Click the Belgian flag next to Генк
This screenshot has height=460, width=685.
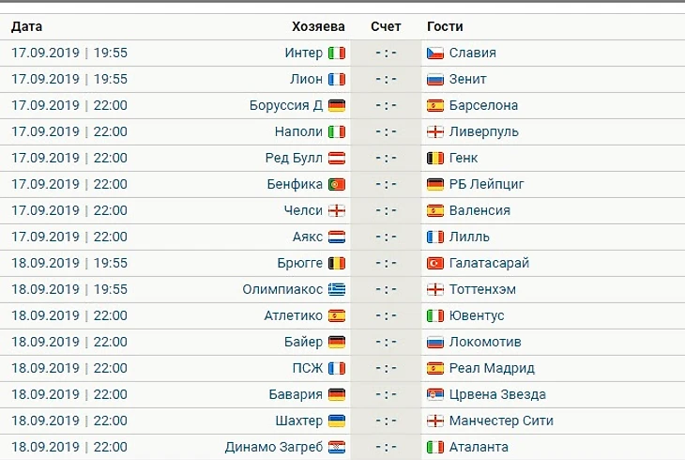pos(434,159)
